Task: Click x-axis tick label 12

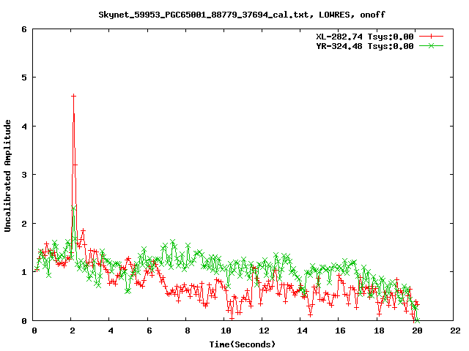Action: pyautogui.click(x=264, y=331)
